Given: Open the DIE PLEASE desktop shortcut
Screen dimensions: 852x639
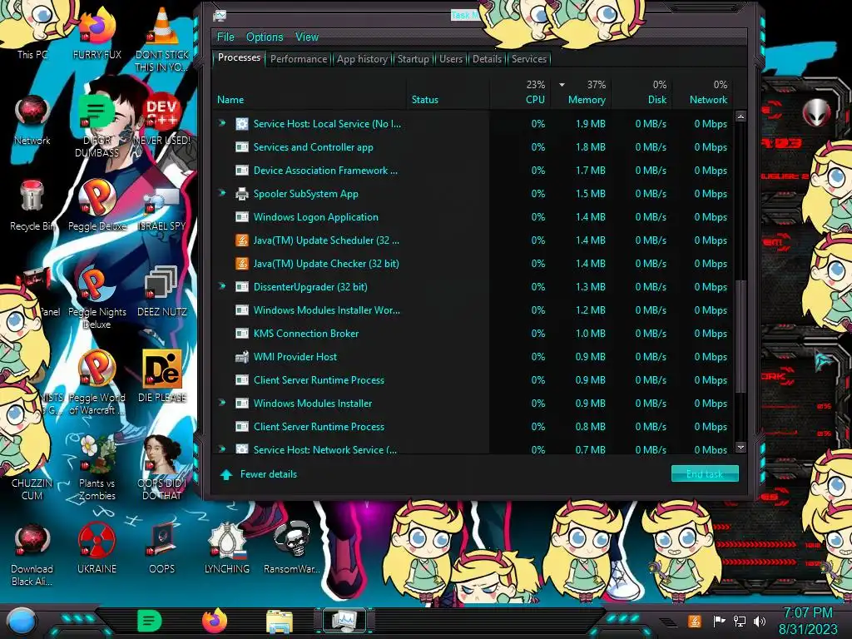Looking at the screenshot, I should (162, 377).
